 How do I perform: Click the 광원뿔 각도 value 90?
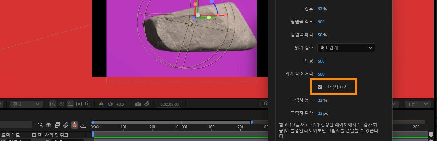(320, 22)
